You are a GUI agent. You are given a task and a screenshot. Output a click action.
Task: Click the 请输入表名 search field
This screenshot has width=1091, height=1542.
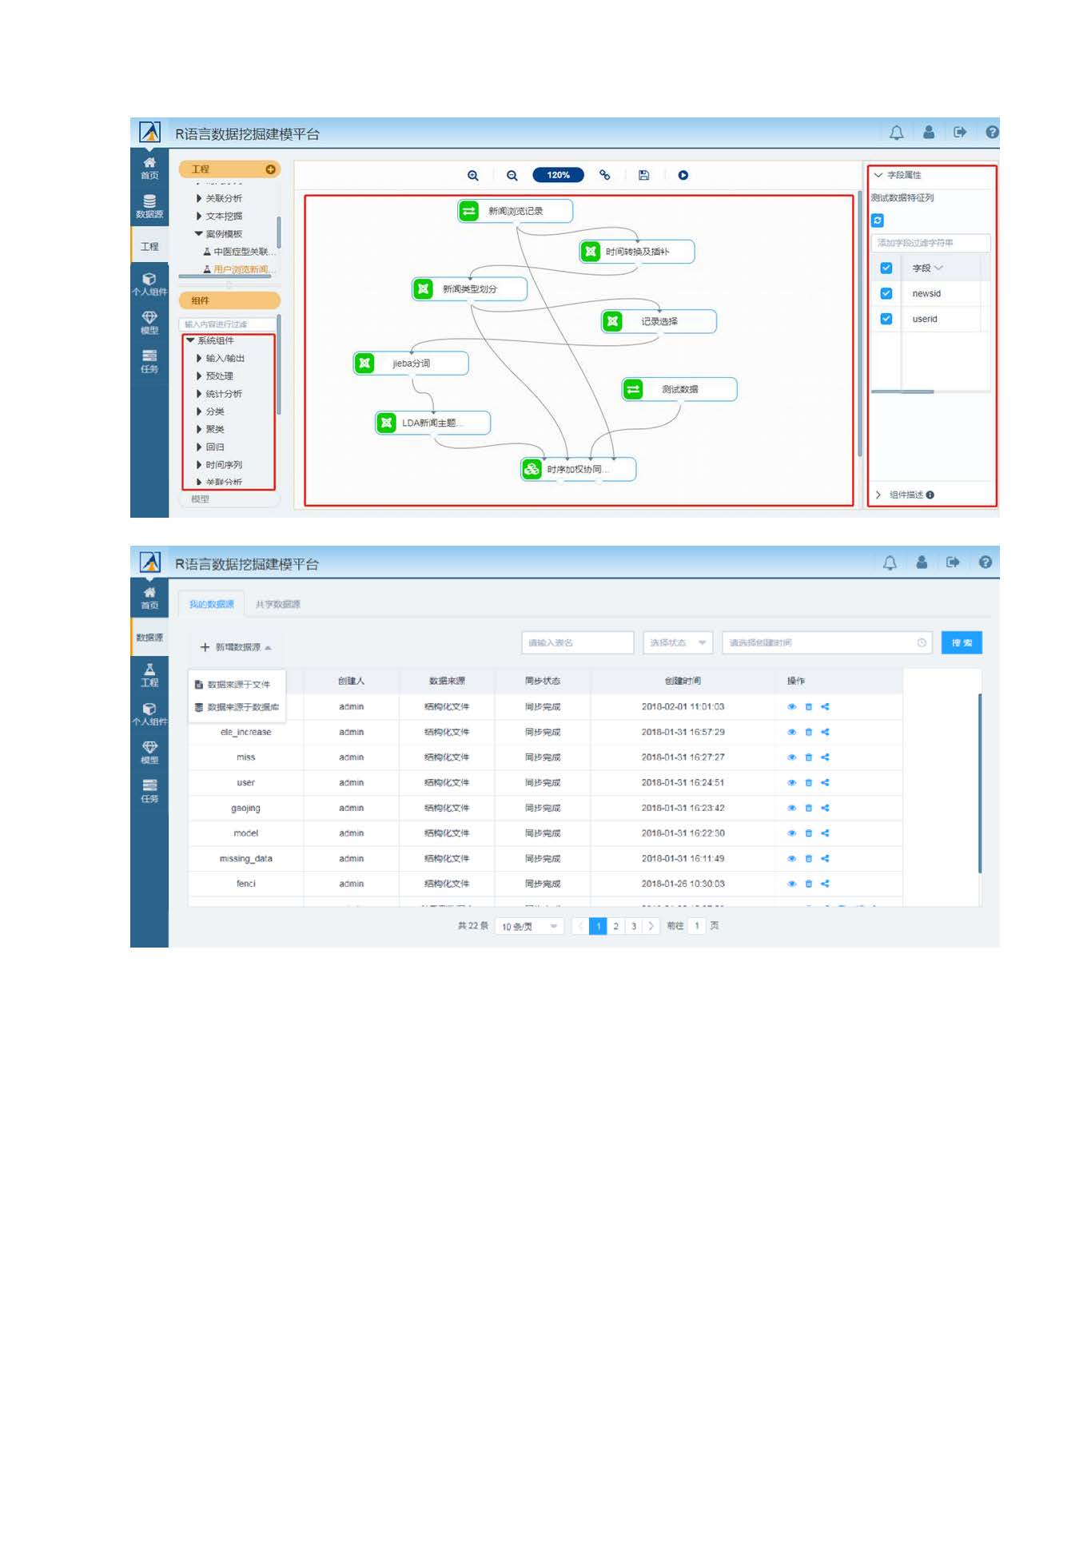(578, 643)
